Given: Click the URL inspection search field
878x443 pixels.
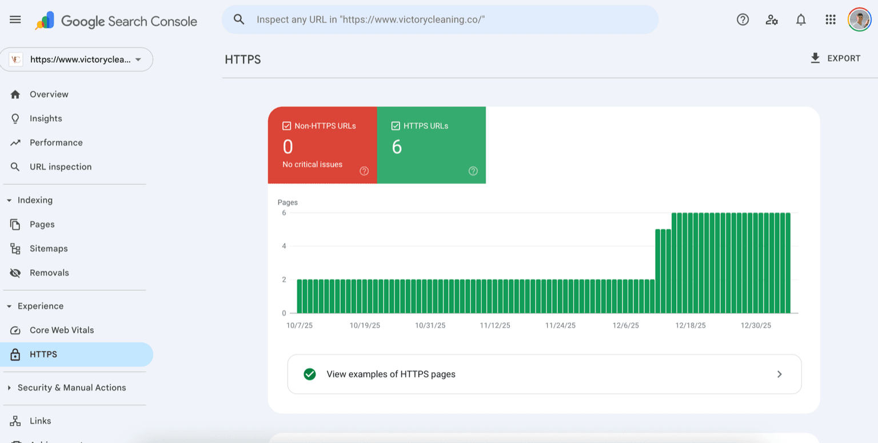Looking at the screenshot, I should coord(440,19).
